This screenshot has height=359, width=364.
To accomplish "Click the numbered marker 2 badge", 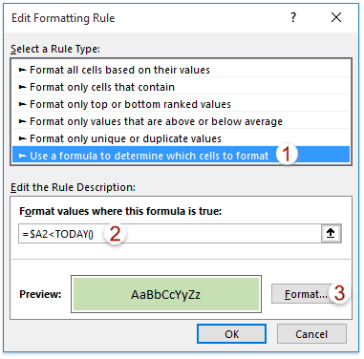I will tap(115, 234).
